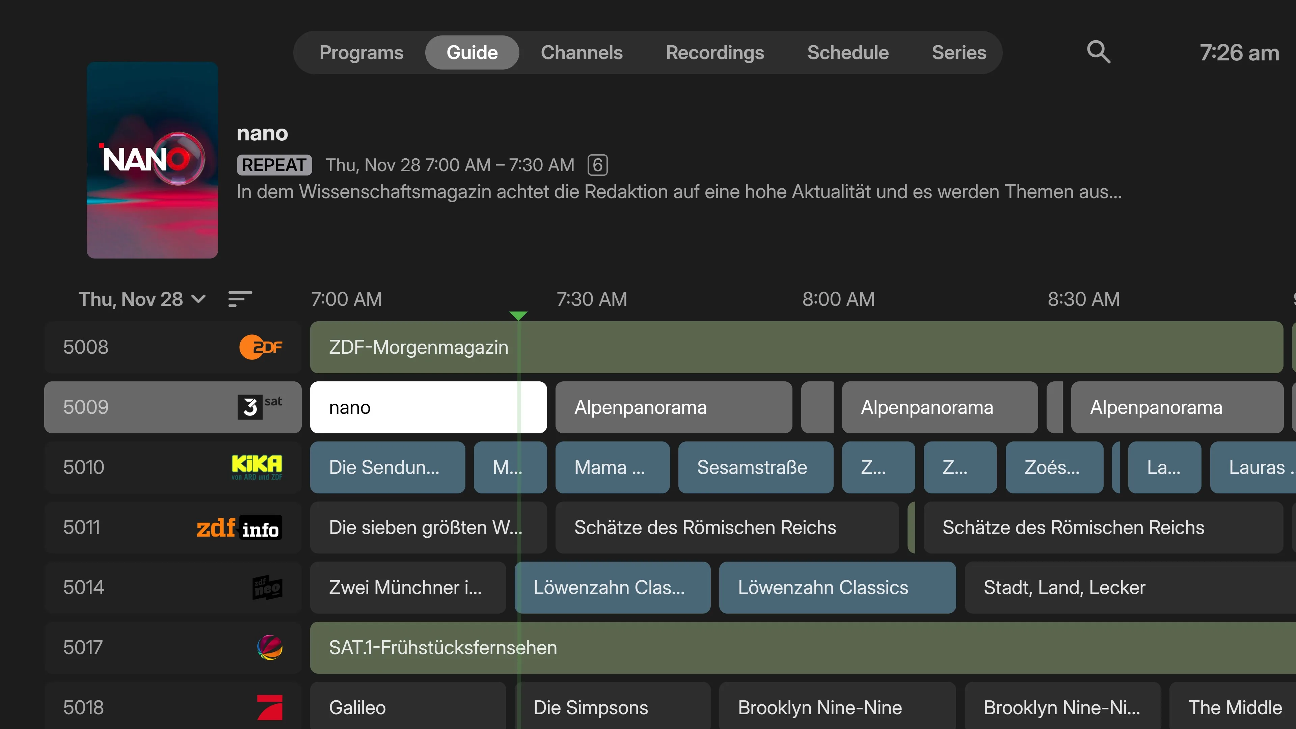Click the Wissenschaftsmagazin description text
The image size is (1296, 729).
tap(679, 192)
